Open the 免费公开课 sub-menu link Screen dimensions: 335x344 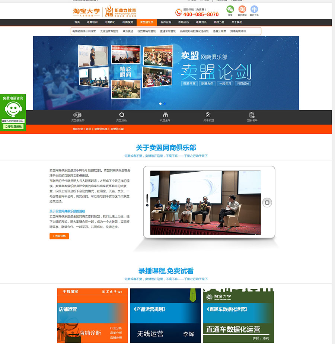(219, 31)
